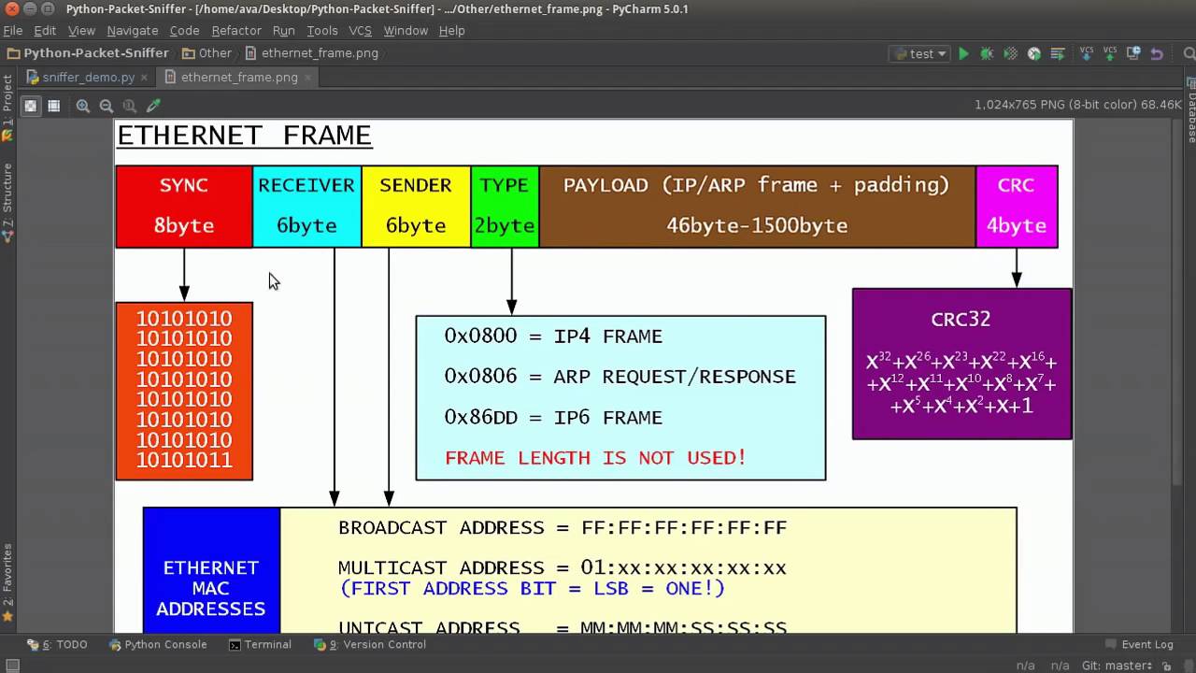Toggle chessboard transparency background icon
This screenshot has height=673, width=1196.
tap(31, 106)
